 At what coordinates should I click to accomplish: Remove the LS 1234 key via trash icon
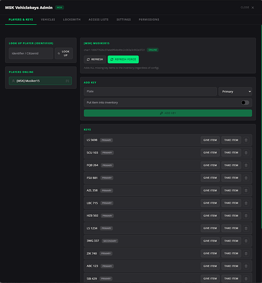click(x=246, y=228)
